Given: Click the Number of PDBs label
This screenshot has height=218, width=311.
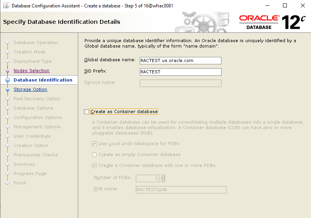Looking at the screenshot, I should pyautogui.click(x=112, y=178).
